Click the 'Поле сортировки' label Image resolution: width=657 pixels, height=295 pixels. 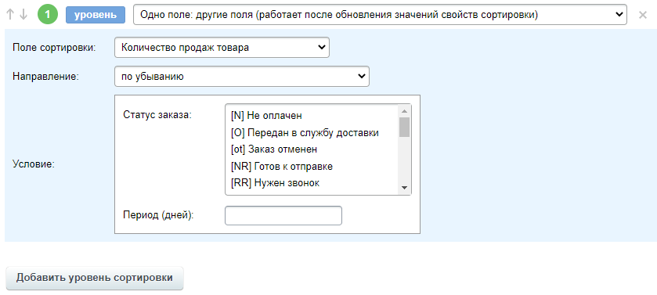click(x=54, y=47)
